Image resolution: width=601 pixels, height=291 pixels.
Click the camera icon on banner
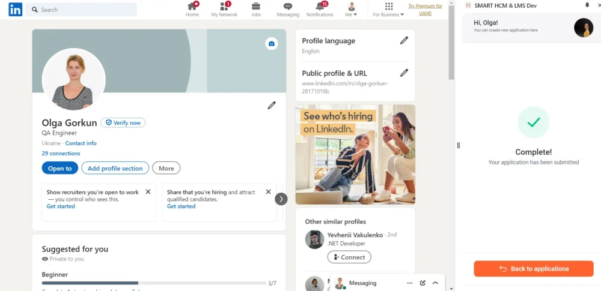click(x=272, y=44)
